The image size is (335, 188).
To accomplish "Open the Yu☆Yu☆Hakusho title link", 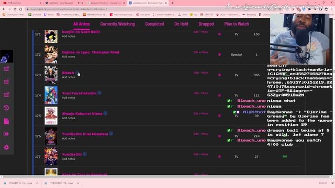I will click(79, 93).
